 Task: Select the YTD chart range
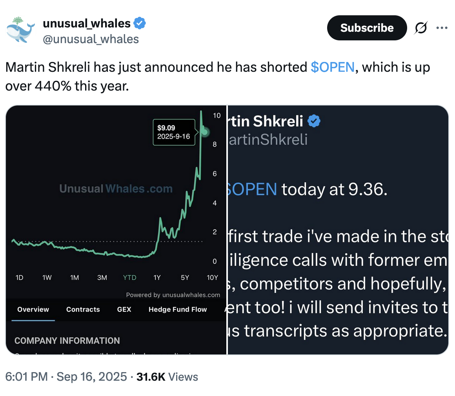[130, 278]
